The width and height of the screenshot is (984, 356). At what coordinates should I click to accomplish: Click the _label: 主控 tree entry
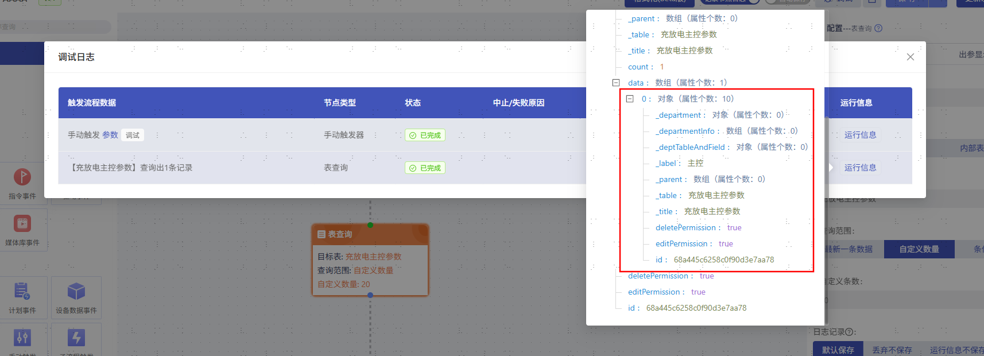point(680,163)
